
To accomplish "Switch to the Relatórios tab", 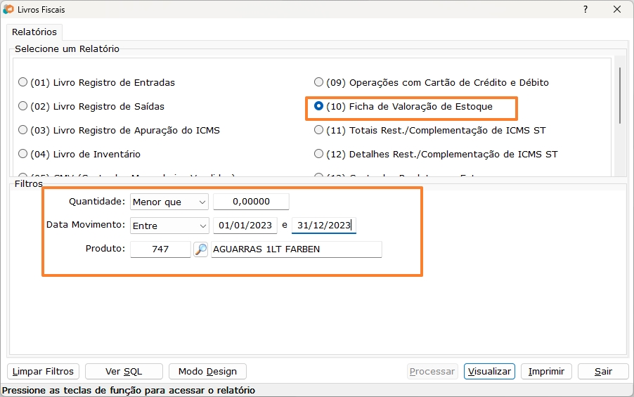I will point(34,32).
